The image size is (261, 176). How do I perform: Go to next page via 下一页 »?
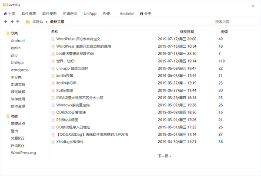[164, 156]
